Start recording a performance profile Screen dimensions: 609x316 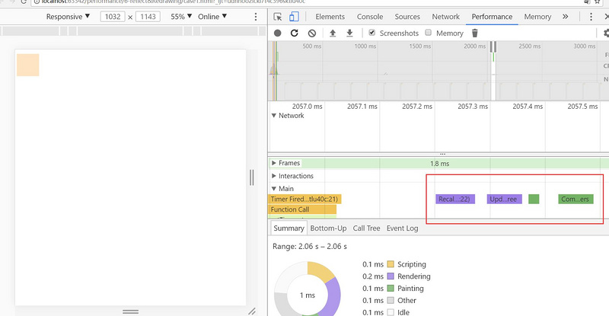278,34
